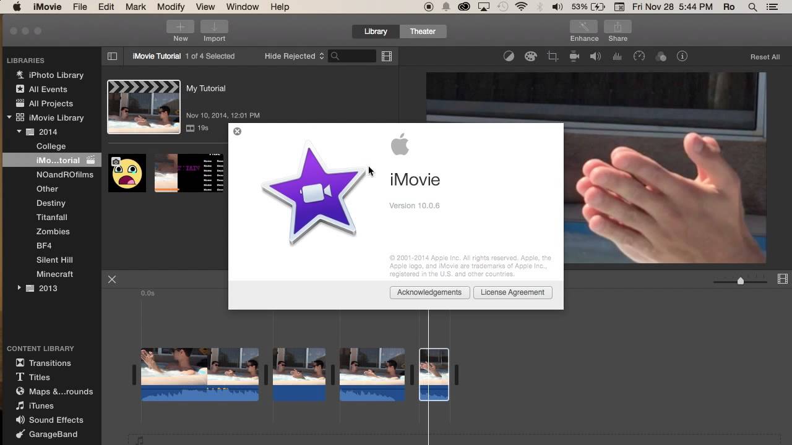Create new project with New button

180,27
